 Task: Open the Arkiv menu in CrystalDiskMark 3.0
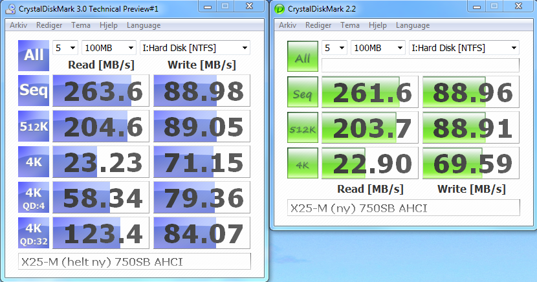click(19, 25)
